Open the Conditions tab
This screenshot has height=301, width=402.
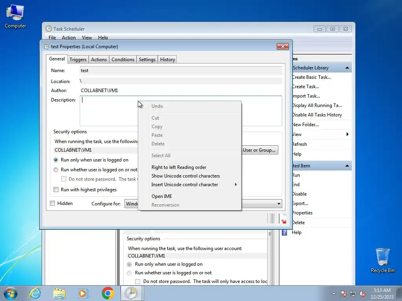(x=123, y=60)
